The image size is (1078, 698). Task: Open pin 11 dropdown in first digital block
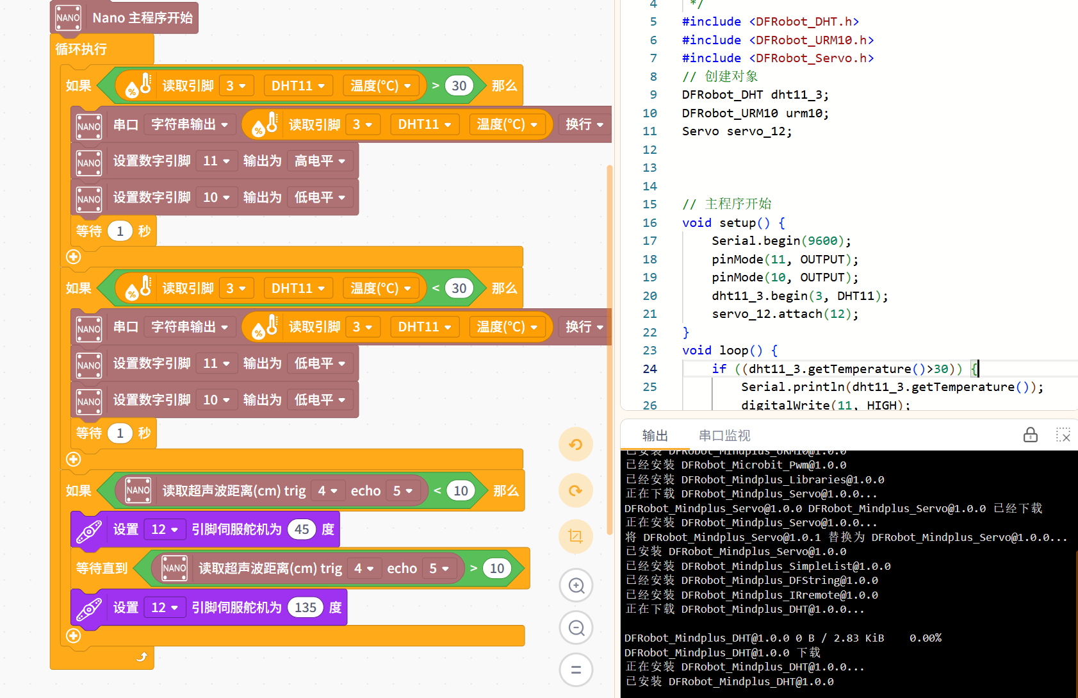pyautogui.click(x=216, y=161)
